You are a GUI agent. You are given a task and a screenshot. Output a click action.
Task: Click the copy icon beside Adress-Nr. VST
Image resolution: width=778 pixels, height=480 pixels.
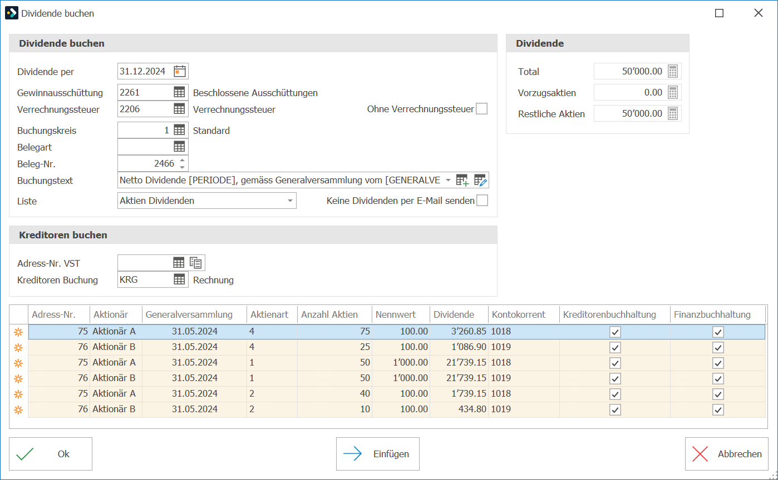coord(196,263)
